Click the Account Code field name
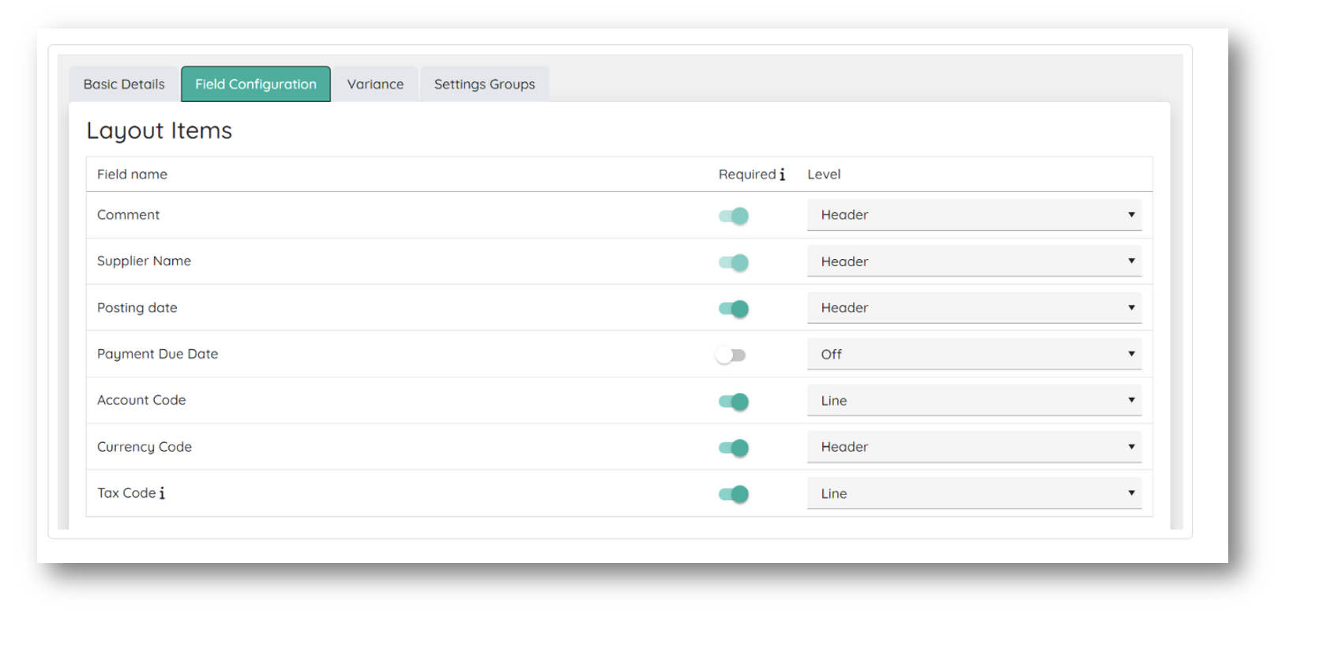This screenshot has width=1327, height=657. click(x=141, y=400)
